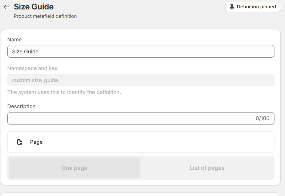Click the custom.size_guide namespace field
This screenshot has width=285, height=196.
pos(141,80)
